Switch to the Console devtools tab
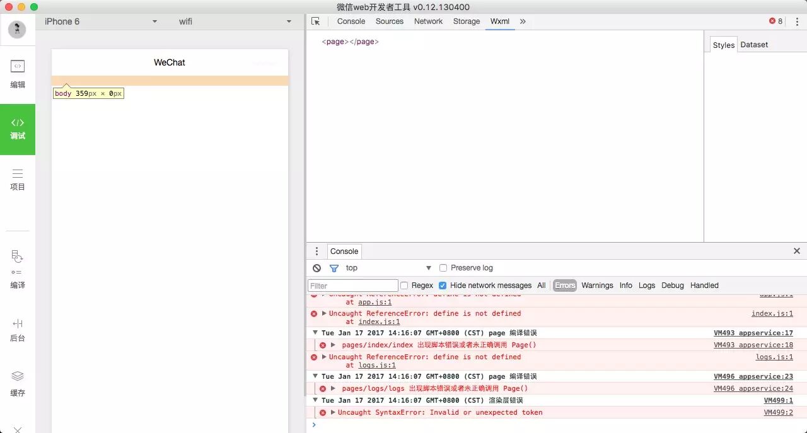The width and height of the screenshot is (807, 433). pyautogui.click(x=351, y=21)
